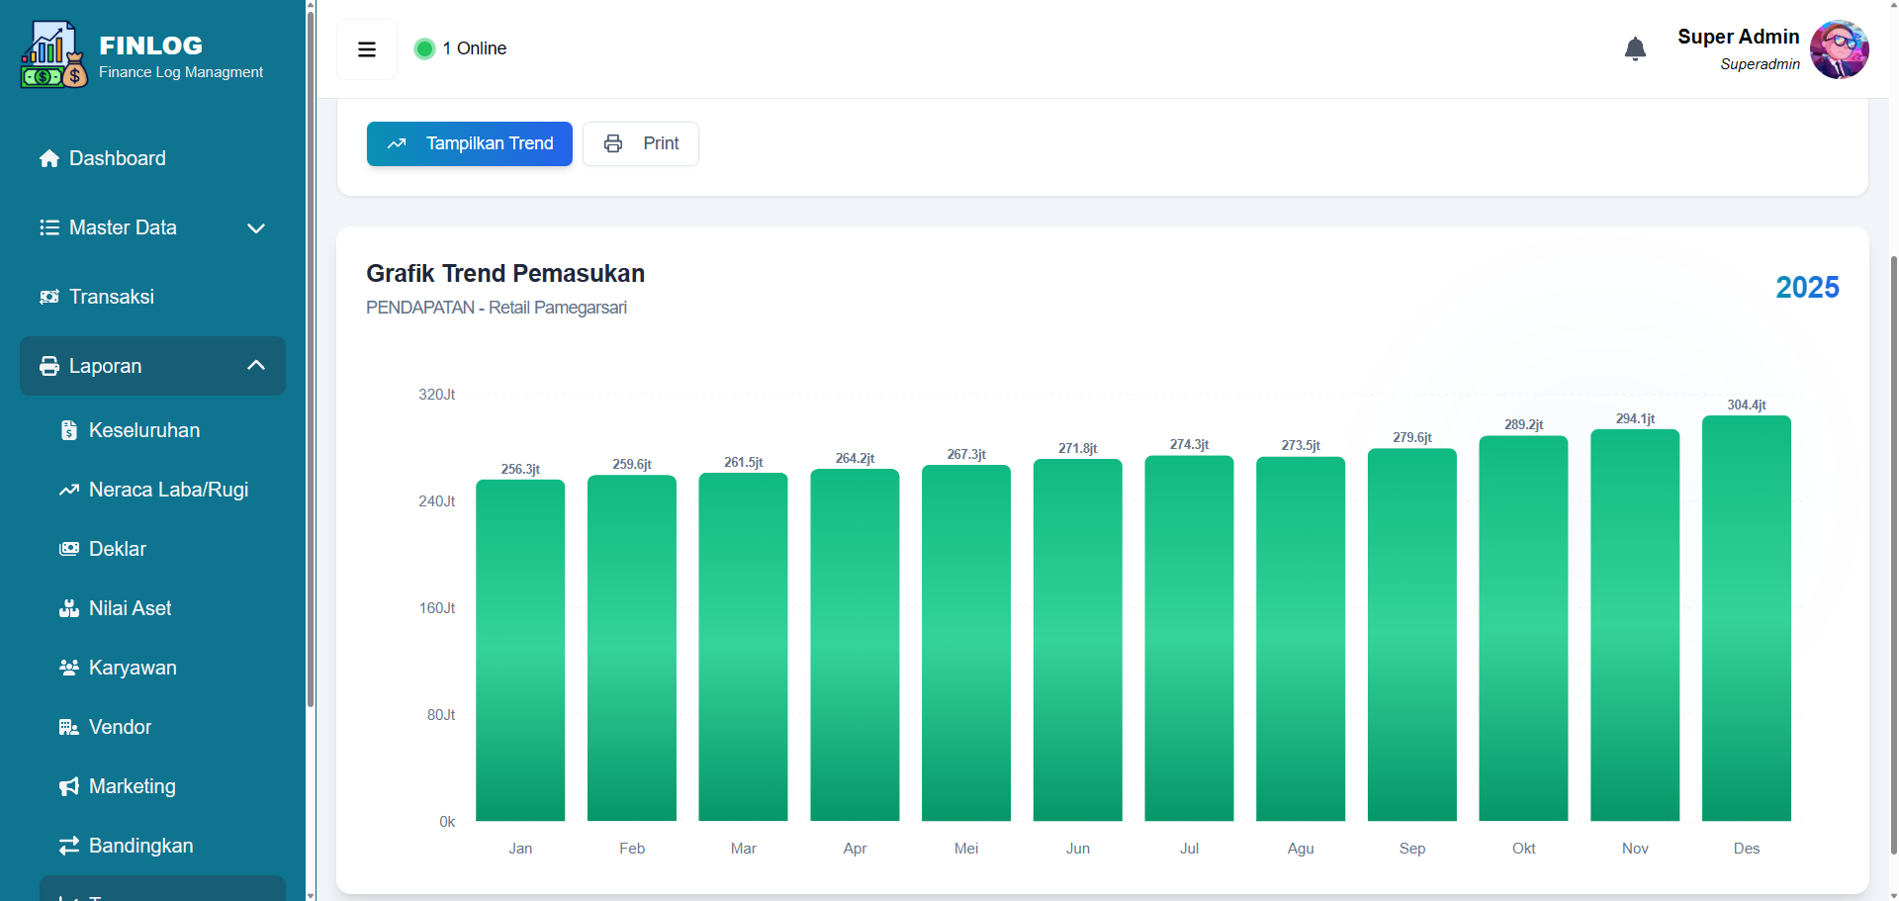Open the Super Admin profile avatar
This screenshot has height=901, width=1899.
coord(1840,48)
